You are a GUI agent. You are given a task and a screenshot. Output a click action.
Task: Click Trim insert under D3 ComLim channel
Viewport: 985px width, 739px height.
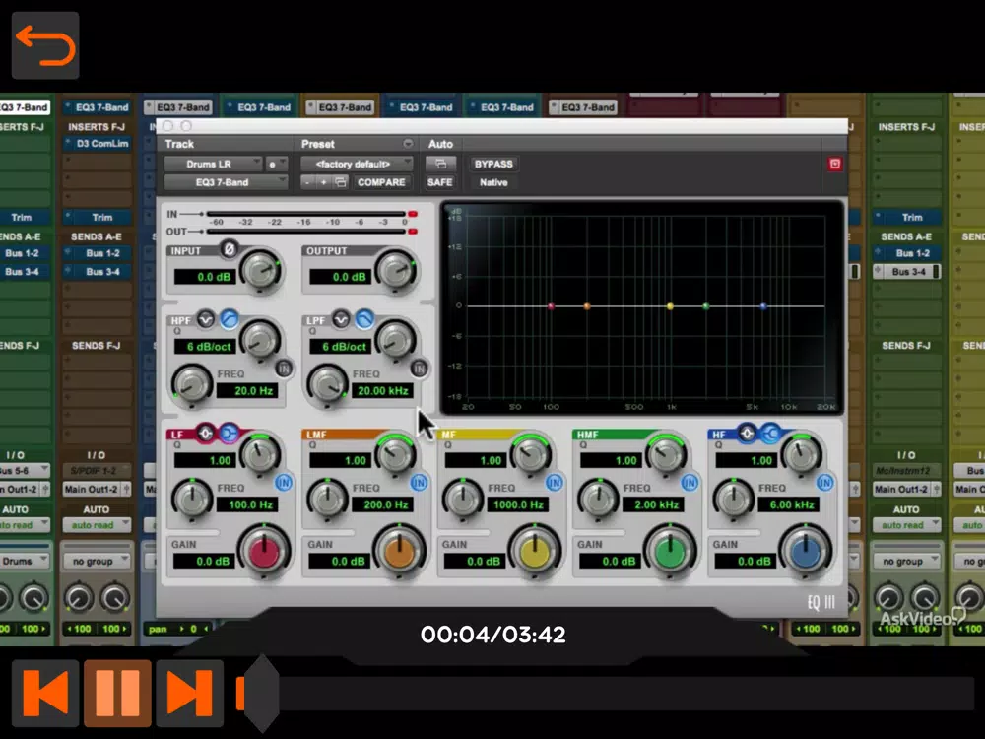coord(98,218)
